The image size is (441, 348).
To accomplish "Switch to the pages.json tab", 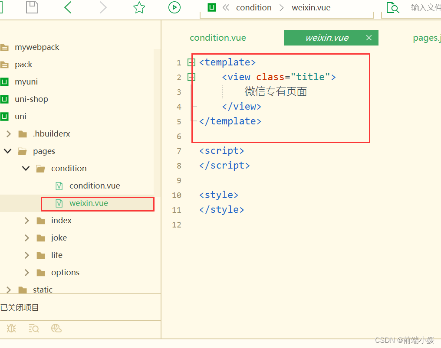I will (x=427, y=38).
